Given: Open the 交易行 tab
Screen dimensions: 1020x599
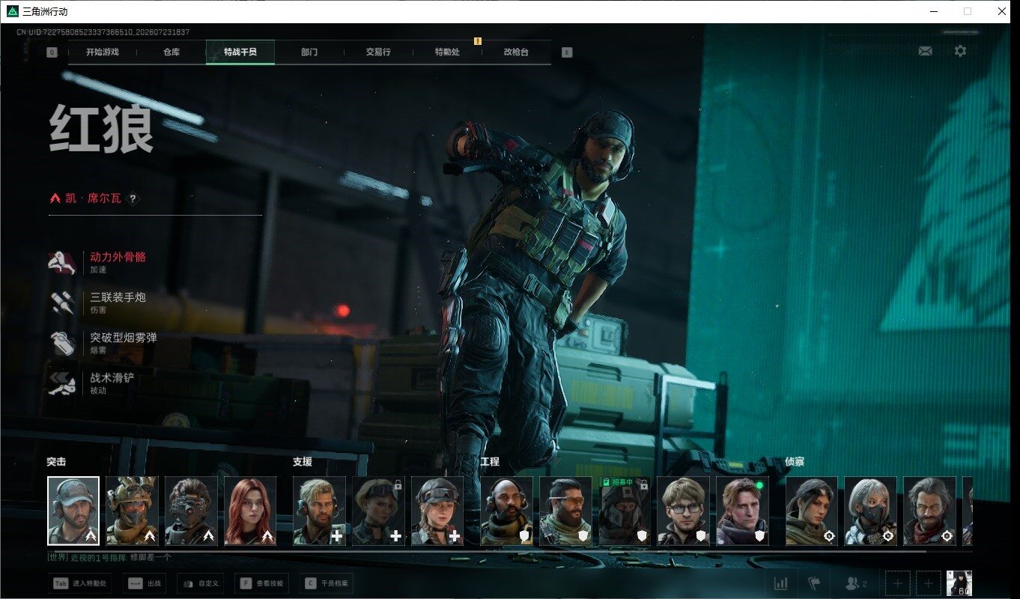Looking at the screenshot, I should (x=378, y=52).
